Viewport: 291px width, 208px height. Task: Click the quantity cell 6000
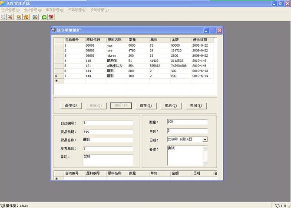point(139,45)
